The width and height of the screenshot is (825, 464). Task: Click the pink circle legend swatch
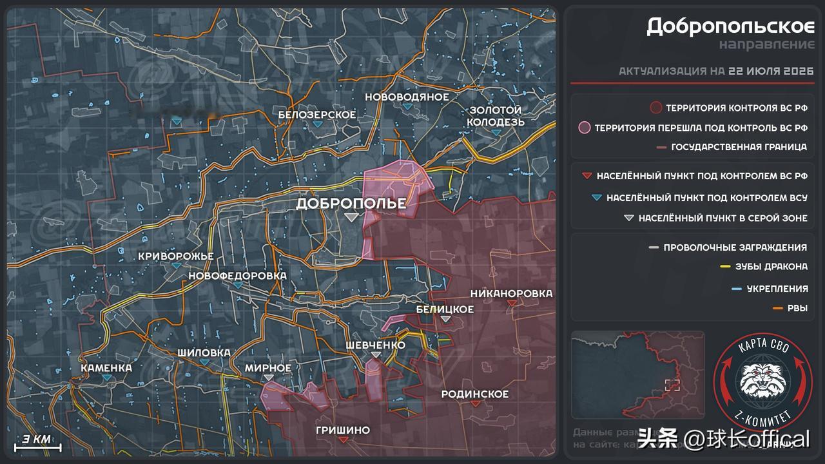point(585,128)
